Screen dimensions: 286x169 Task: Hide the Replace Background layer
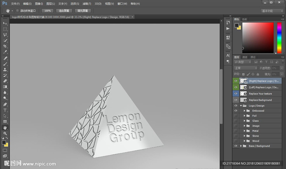coord(236,100)
